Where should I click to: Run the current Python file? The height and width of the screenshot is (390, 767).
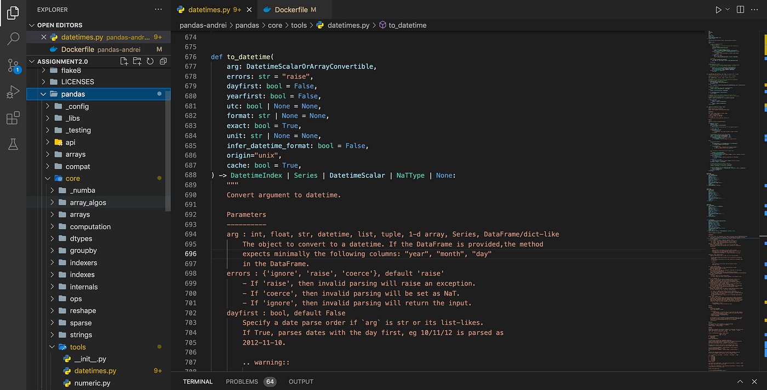point(719,9)
